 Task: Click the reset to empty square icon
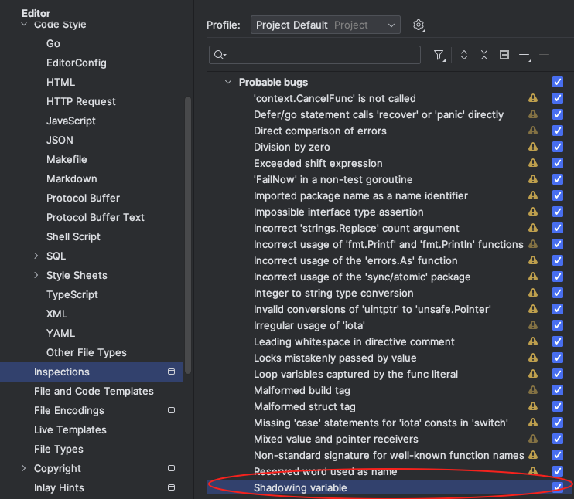504,55
